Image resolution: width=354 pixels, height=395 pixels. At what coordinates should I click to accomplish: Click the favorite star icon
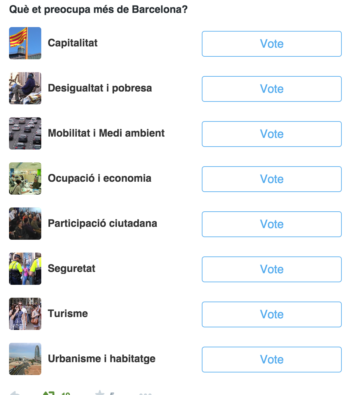[100, 393]
